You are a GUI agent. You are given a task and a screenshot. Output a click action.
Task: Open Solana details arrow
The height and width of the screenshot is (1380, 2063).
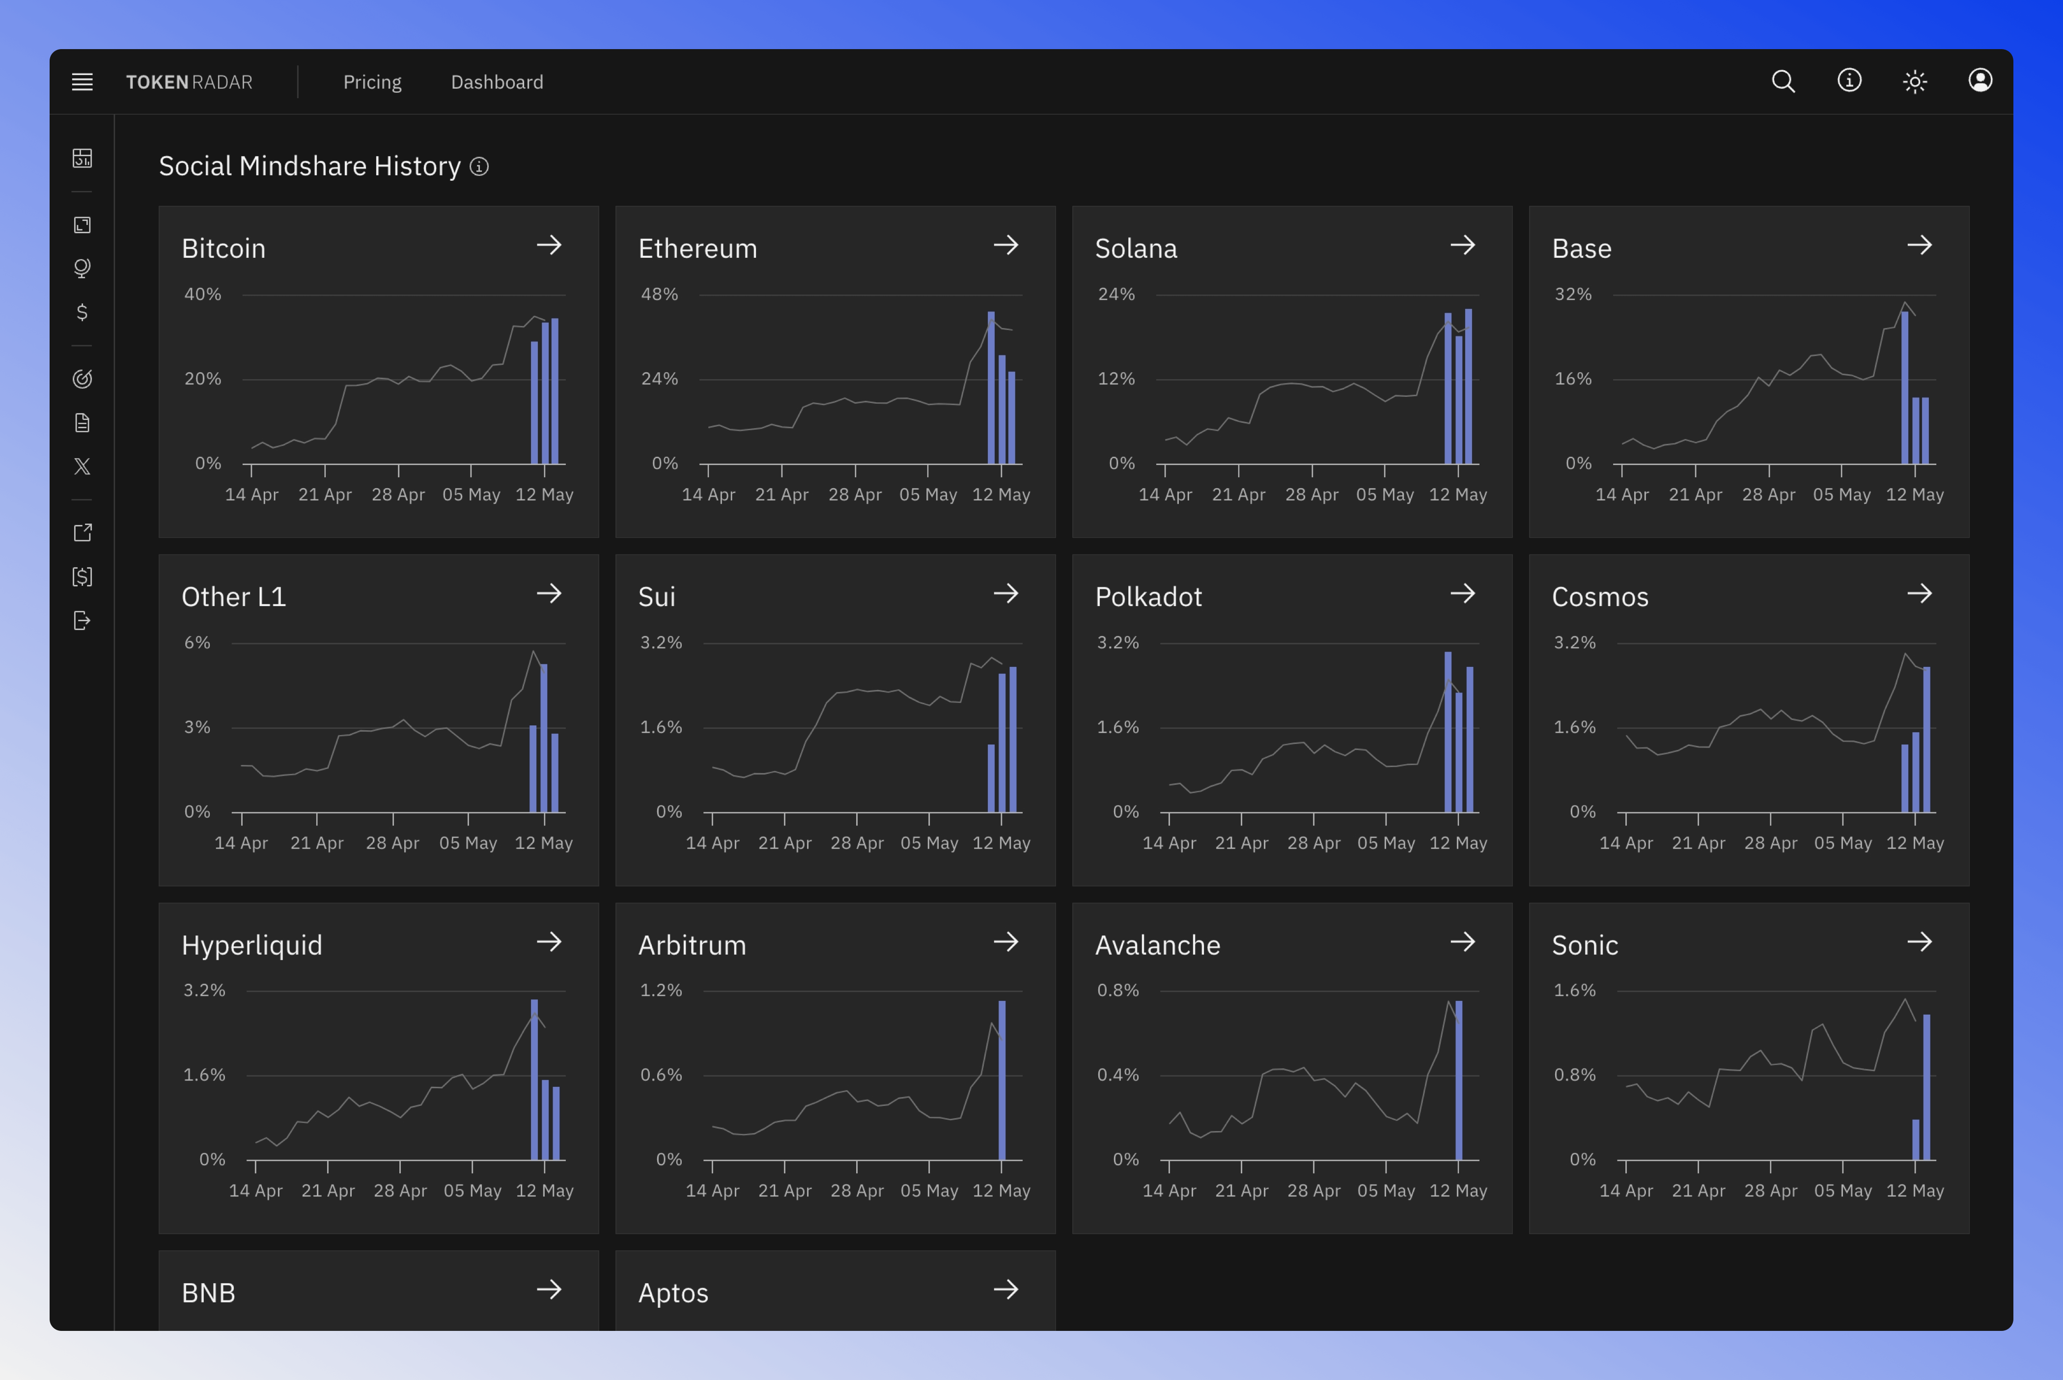1463,246
